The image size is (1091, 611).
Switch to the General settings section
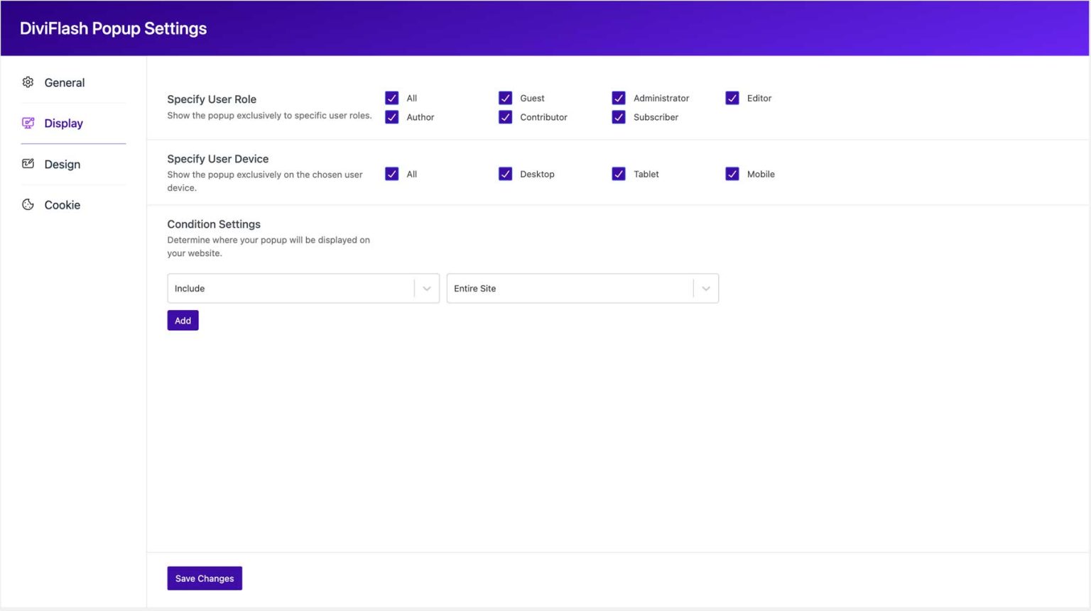click(x=65, y=82)
